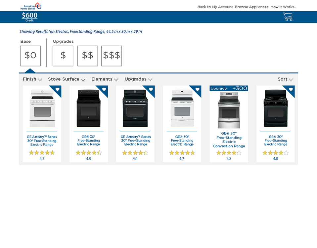Viewport: 317px width, 248px height.
Task: Click white GE 30" range image rated 4.7
Action: pyautogui.click(x=182, y=108)
